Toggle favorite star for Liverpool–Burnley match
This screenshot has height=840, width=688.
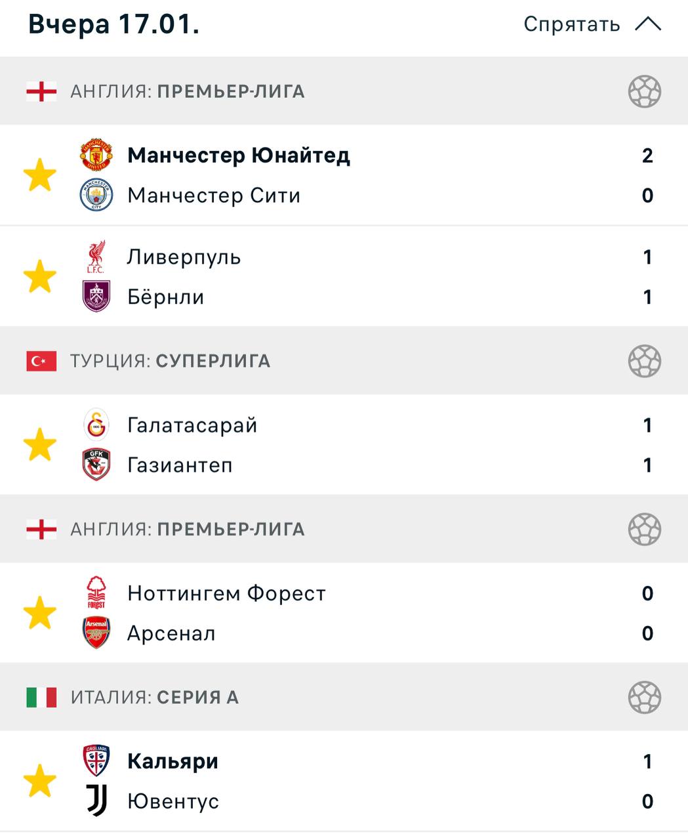tap(40, 276)
